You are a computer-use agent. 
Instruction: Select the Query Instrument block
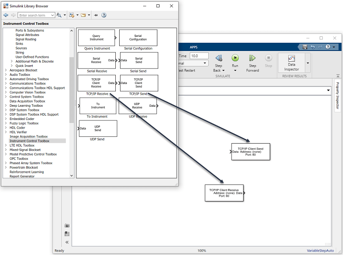pos(96,38)
